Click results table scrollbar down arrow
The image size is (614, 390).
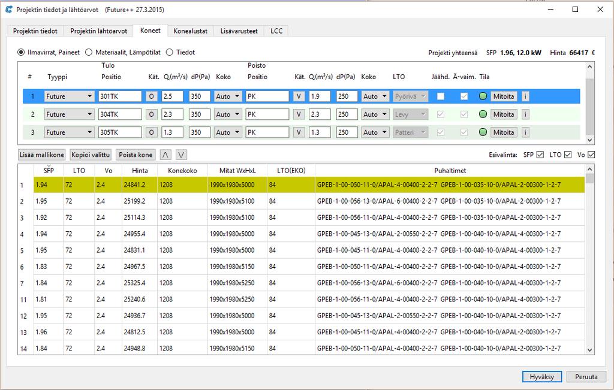(x=590, y=350)
